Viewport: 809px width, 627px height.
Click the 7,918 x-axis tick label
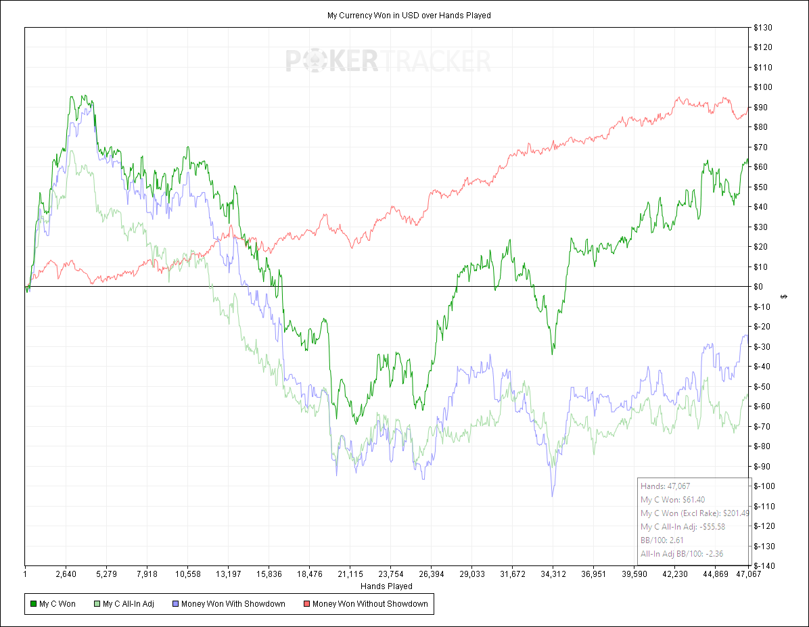(x=147, y=574)
